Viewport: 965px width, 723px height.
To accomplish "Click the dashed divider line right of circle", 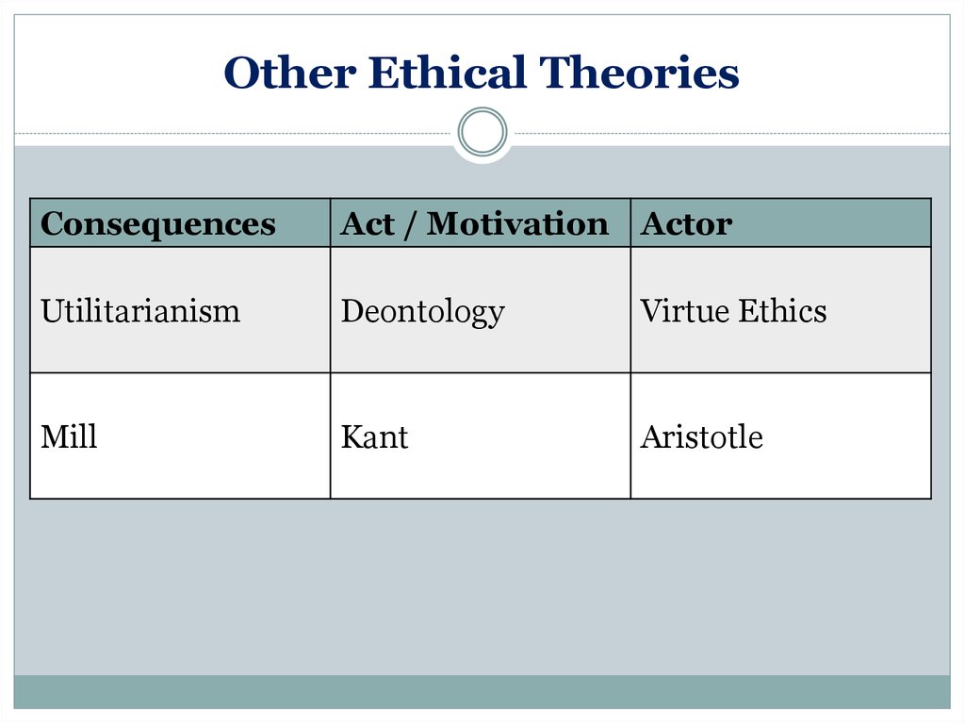I will 732,133.
